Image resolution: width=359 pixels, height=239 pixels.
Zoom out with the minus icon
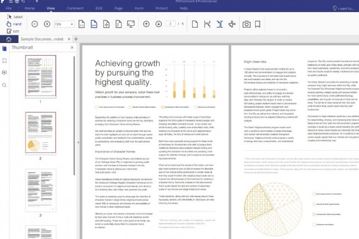tap(35, 24)
